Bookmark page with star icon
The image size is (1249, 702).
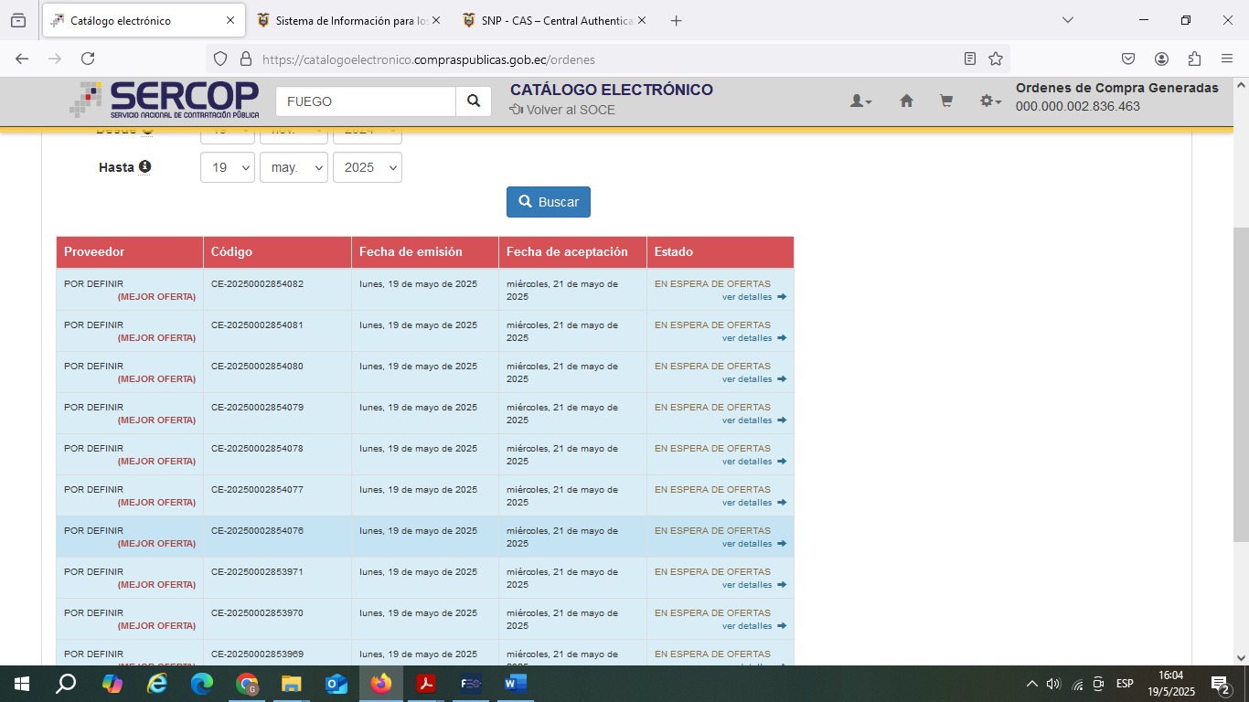[996, 58]
